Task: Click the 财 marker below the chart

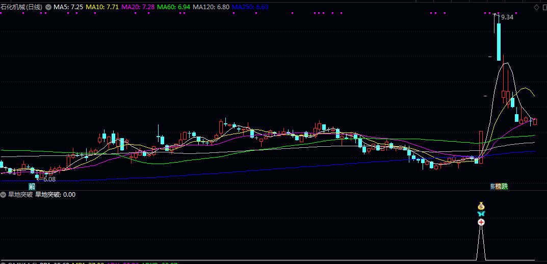Action: coord(493,187)
